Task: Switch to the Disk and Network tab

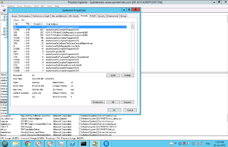Action: coord(59,16)
